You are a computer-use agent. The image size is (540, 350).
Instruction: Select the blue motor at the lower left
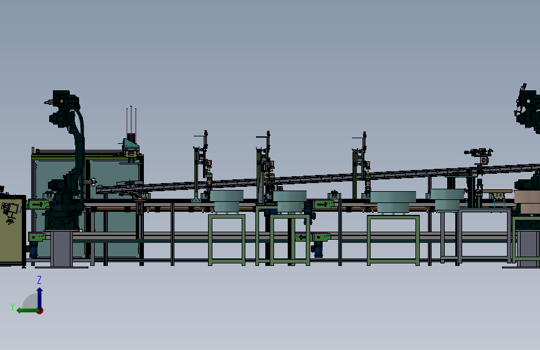[x=33, y=250]
